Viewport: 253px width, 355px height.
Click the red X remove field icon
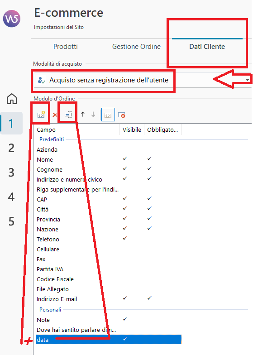pos(55,115)
